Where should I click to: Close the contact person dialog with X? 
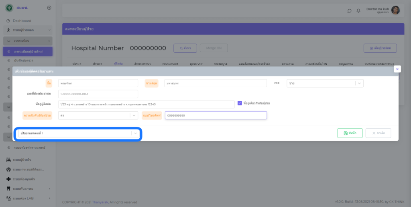point(397,69)
